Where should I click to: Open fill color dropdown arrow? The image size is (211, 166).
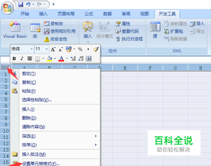[55, 59]
